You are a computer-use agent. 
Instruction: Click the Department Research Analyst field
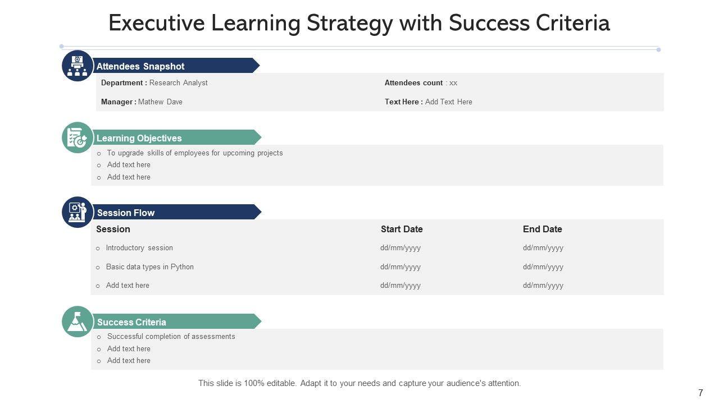[154, 83]
